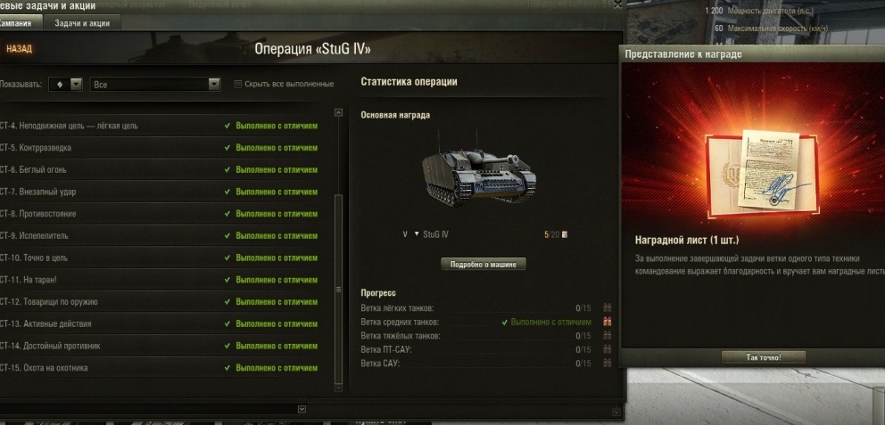
Task: Click the award sheet icon beside 5/20
Action: point(565,234)
